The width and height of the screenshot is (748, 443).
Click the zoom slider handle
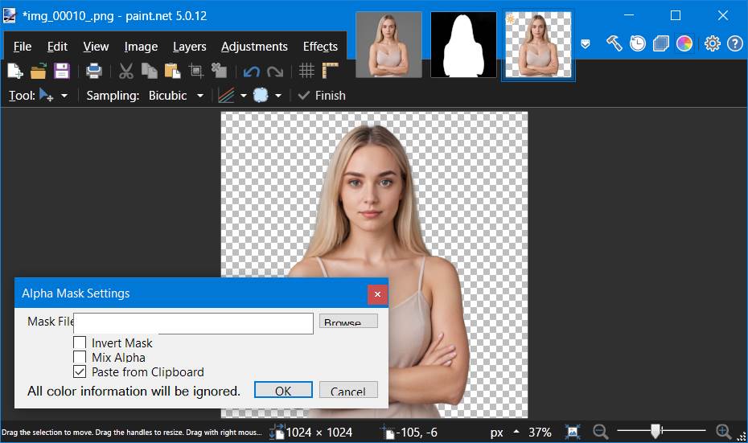656,431
